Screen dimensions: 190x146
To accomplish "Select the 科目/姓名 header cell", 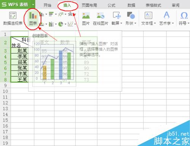I will (x=22, y=42).
